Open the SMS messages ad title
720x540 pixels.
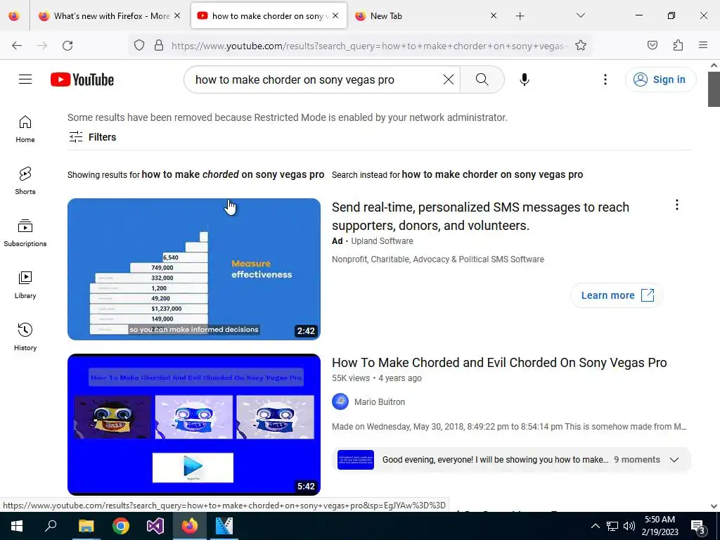click(480, 217)
